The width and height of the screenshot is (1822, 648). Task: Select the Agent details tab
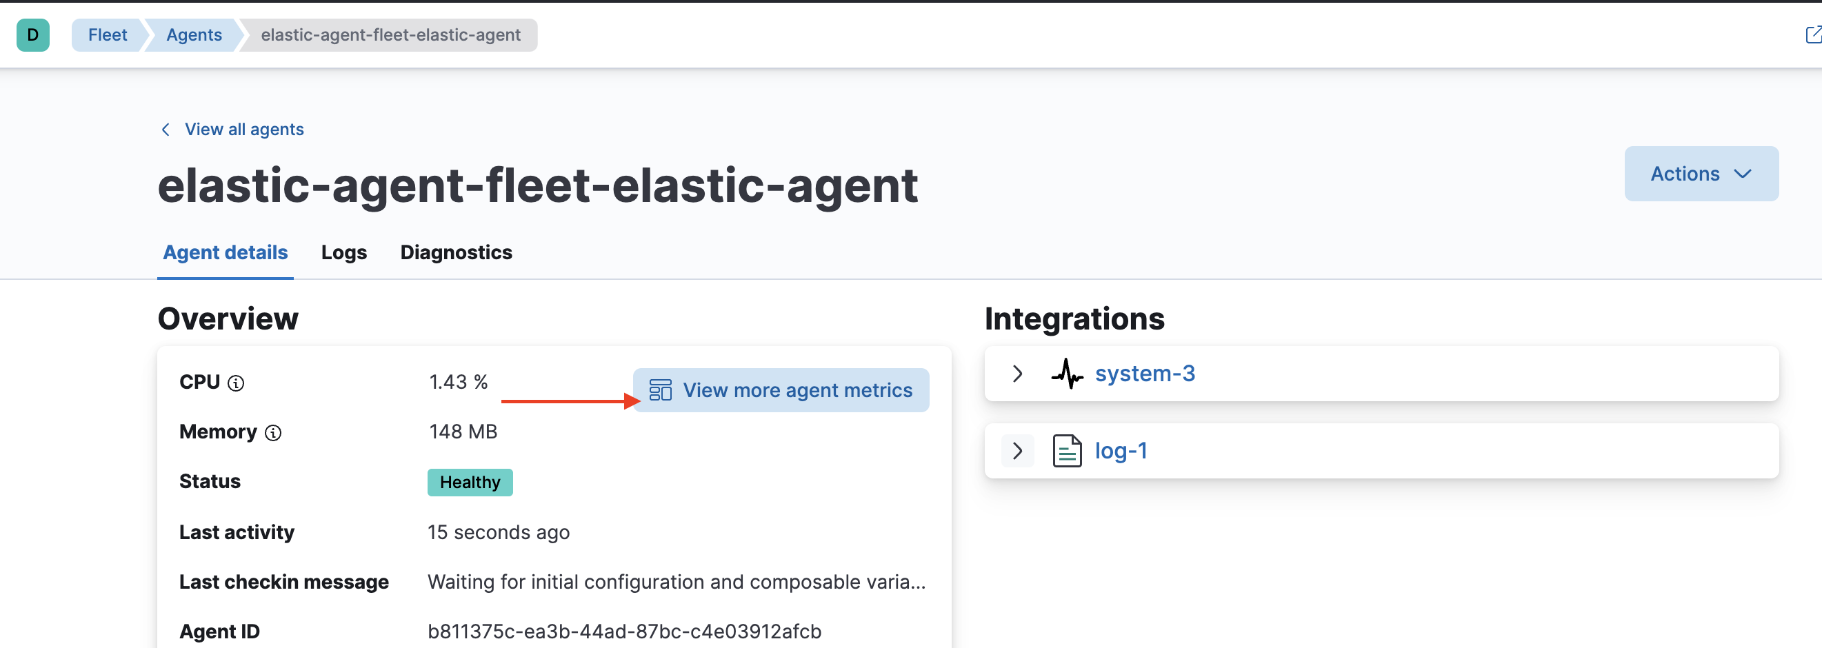tap(225, 252)
